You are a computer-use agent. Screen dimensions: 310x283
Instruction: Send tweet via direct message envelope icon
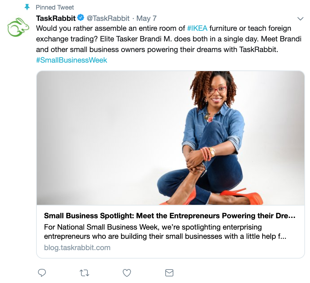[x=169, y=273]
